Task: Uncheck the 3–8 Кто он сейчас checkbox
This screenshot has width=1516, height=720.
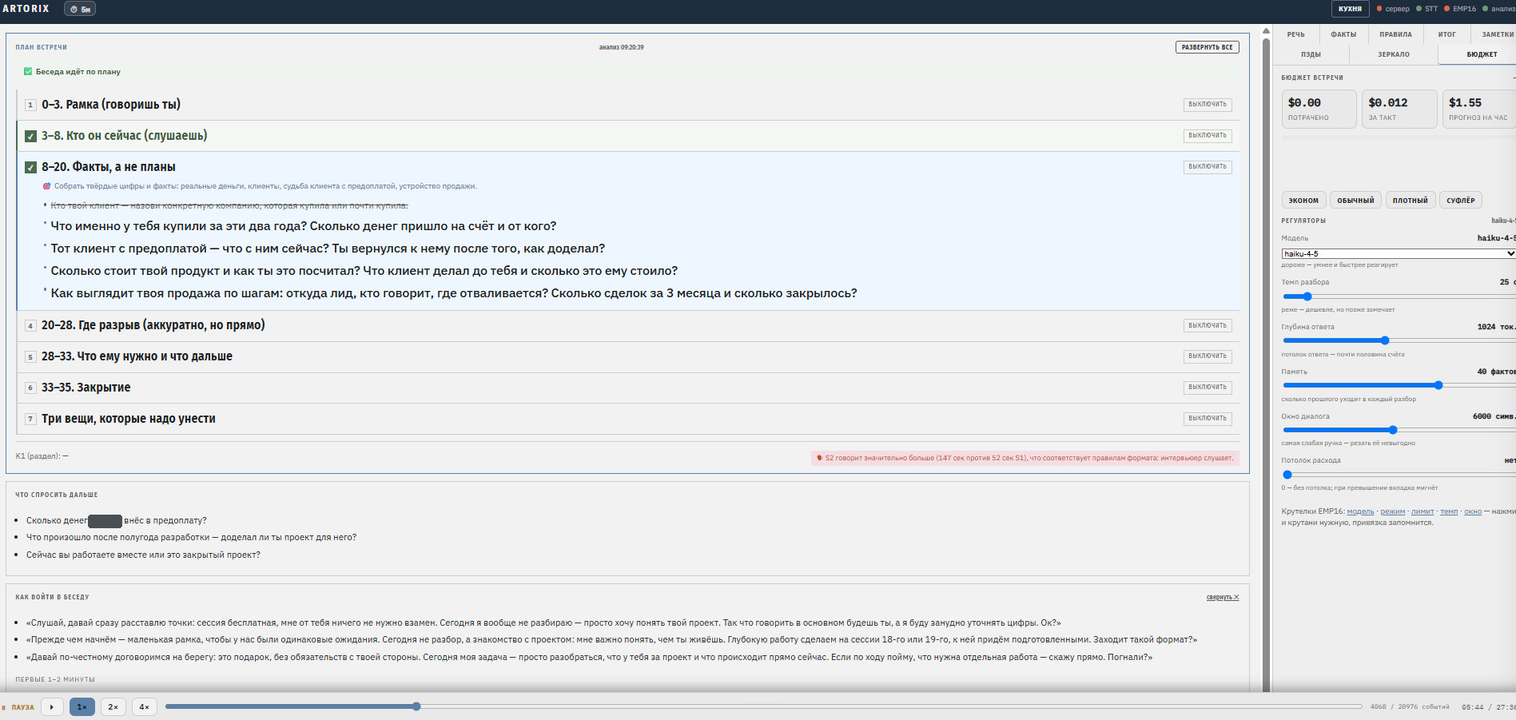Action: point(30,136)
